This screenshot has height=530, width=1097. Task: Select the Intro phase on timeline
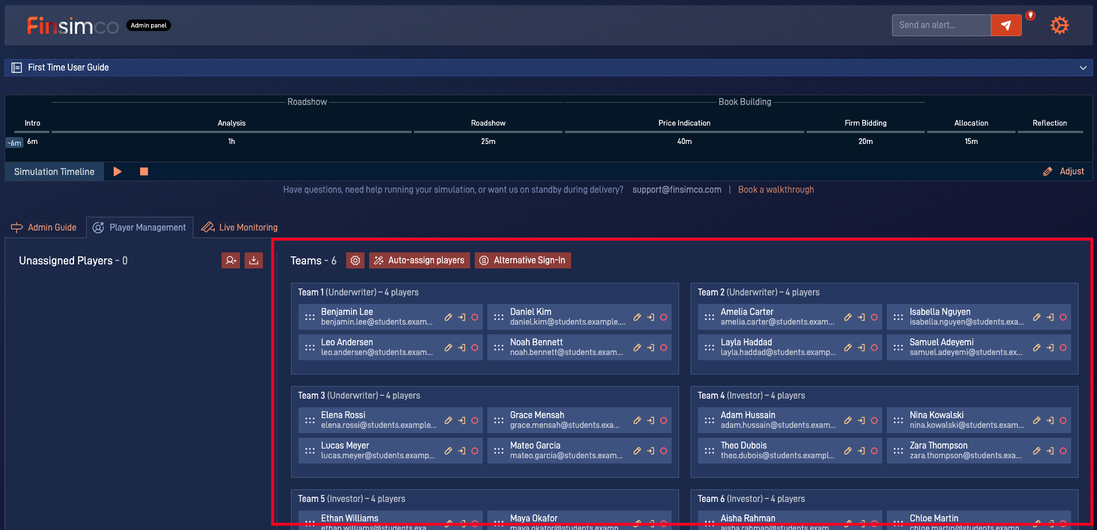(33, 123)
